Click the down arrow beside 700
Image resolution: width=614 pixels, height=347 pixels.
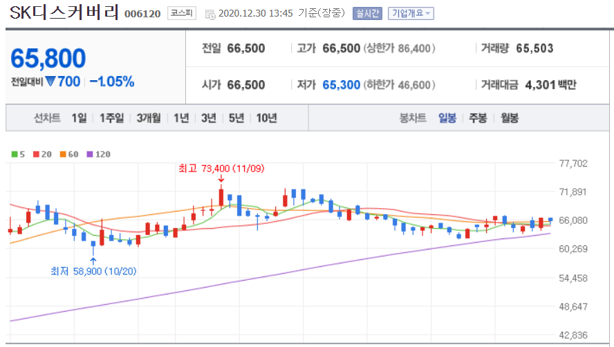50,82
